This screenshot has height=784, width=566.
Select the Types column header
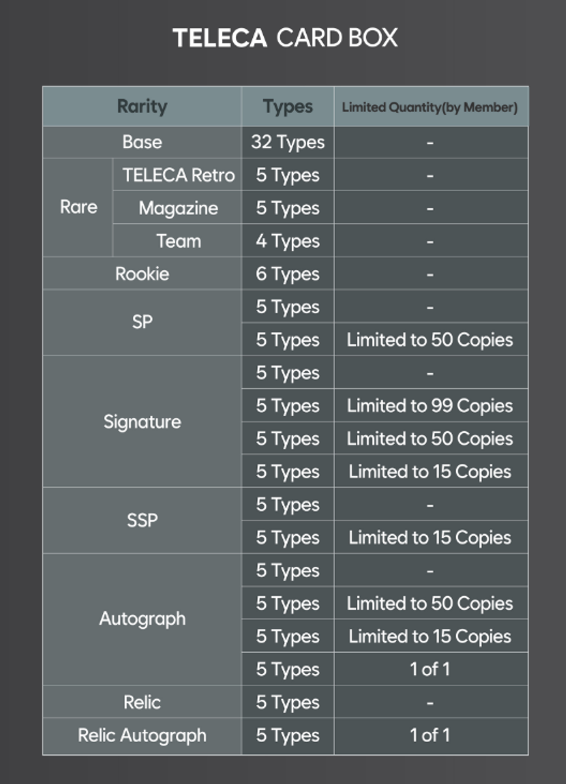pyautogui.click(x=288, y=106)
